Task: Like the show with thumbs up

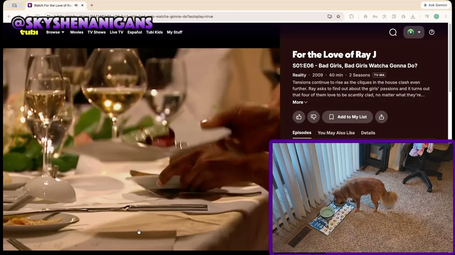Action: click(x=299, y=117)
